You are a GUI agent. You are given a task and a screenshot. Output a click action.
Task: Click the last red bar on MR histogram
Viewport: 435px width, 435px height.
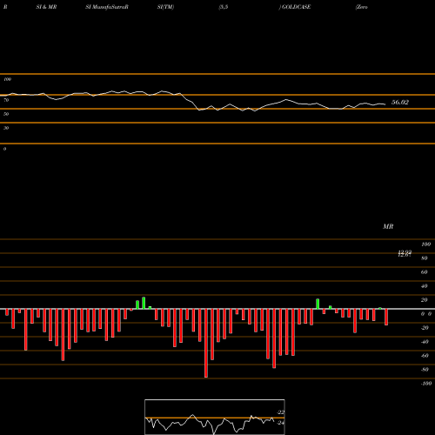[x=386, y=317]
